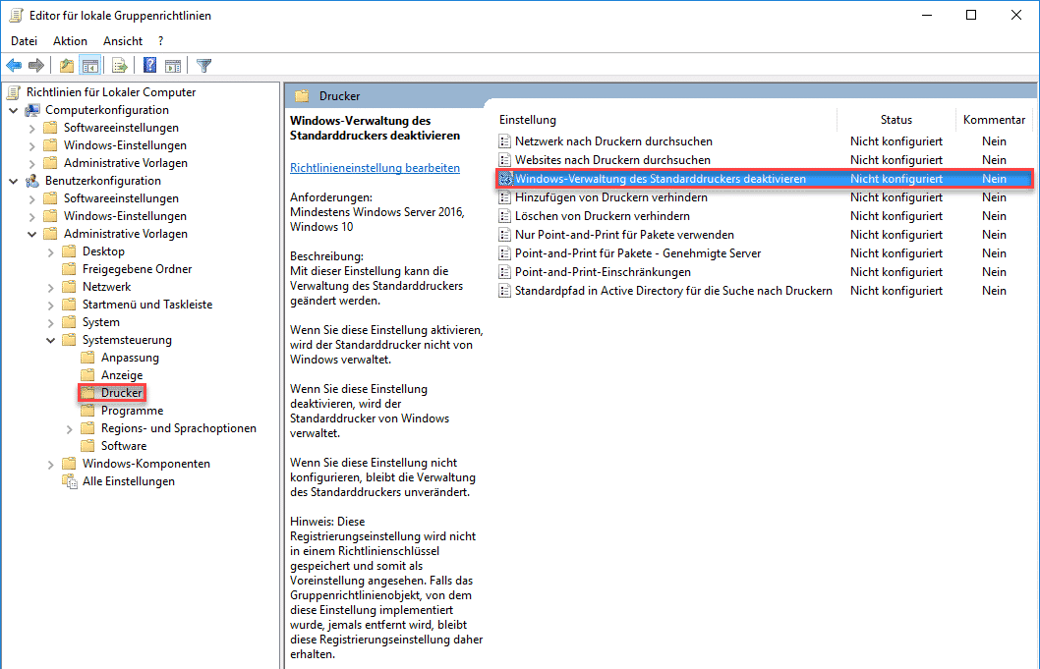Expand 'Regions- und Sprachoptionen' node

[x=69, y=429]
